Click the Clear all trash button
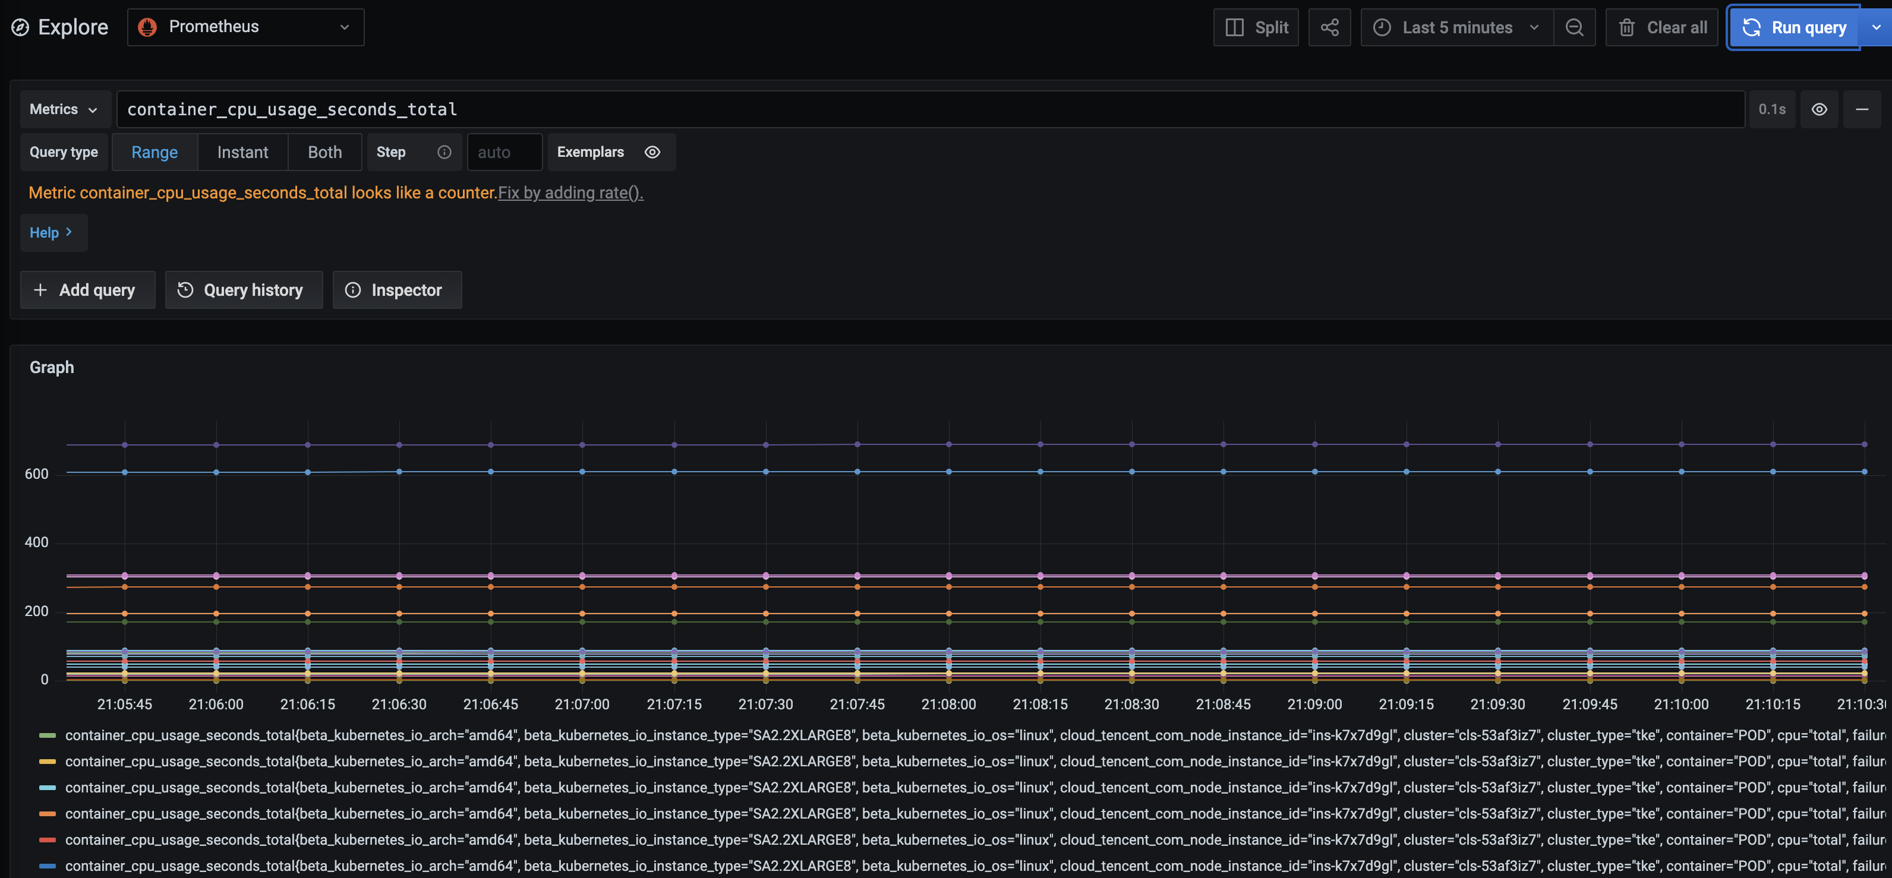 point(1661,28)
